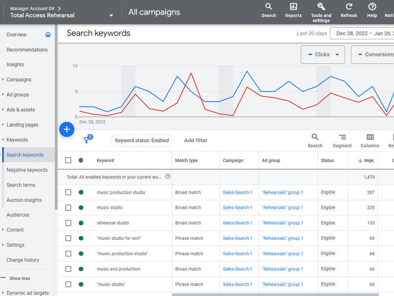
Task: Open the Help question mark icon
Action: point(372,7)
